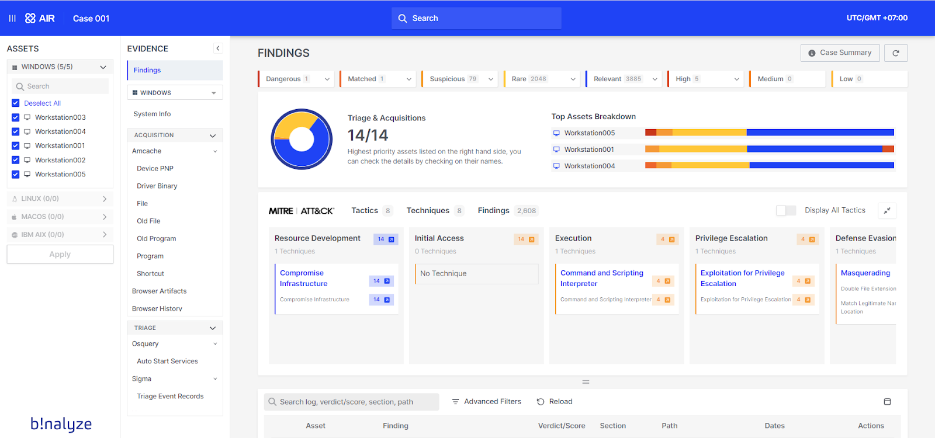Viewport: 935px width, 438px height.
Task: Click the refresh icon next to Case Summary
Action: click(896, 53)
